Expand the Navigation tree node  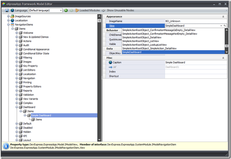pyautogui.click(x=16, y=78)
